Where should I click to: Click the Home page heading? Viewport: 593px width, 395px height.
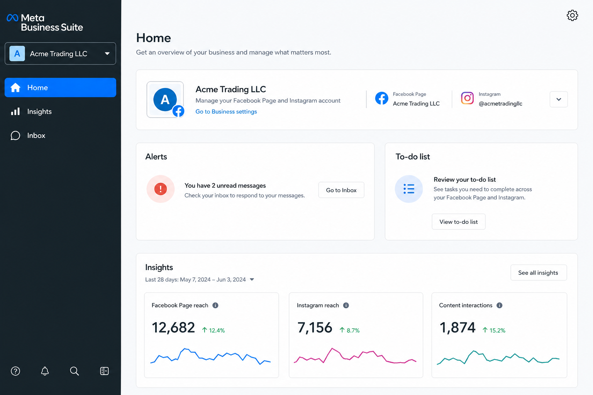154,38
